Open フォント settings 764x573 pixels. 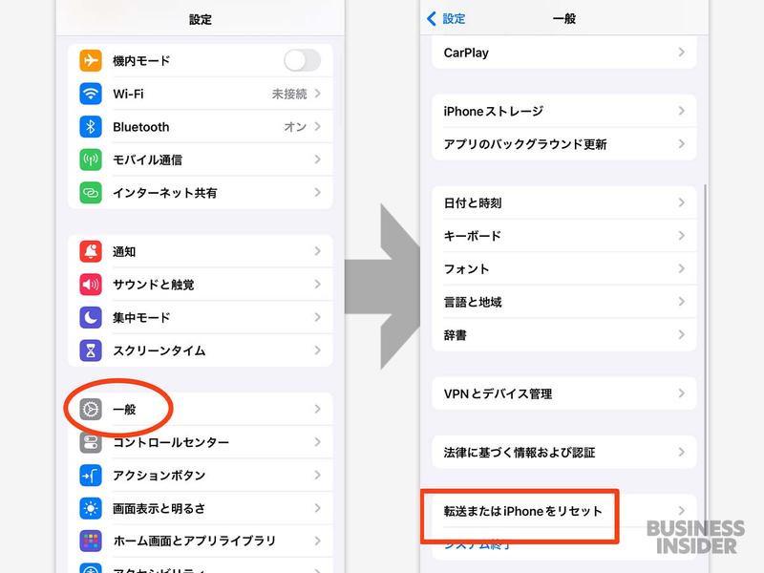[564, 269]
